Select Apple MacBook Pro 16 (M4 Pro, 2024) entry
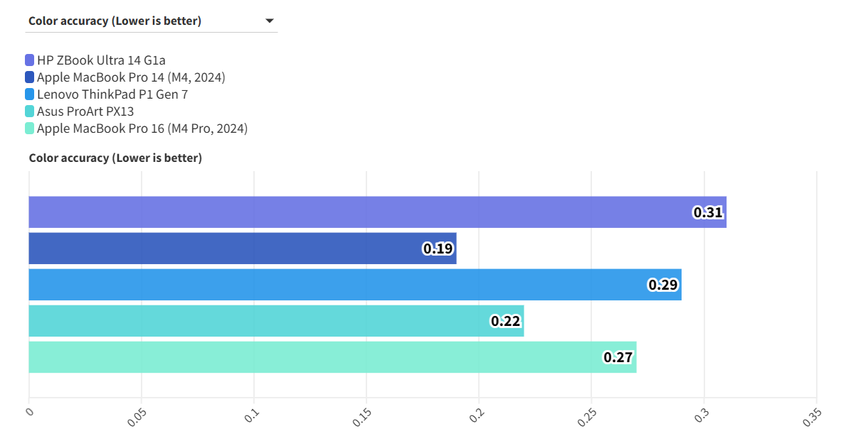 coord(142,129)
